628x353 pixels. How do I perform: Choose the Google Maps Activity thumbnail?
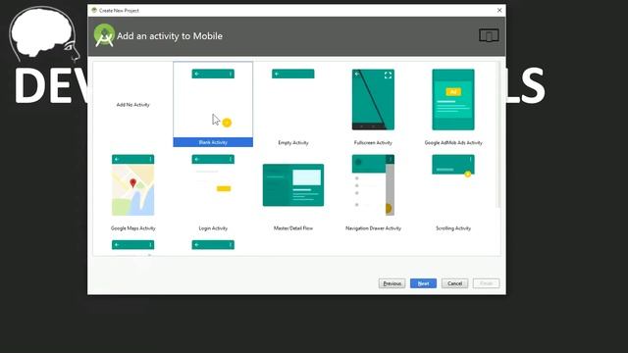pos(132,185)
